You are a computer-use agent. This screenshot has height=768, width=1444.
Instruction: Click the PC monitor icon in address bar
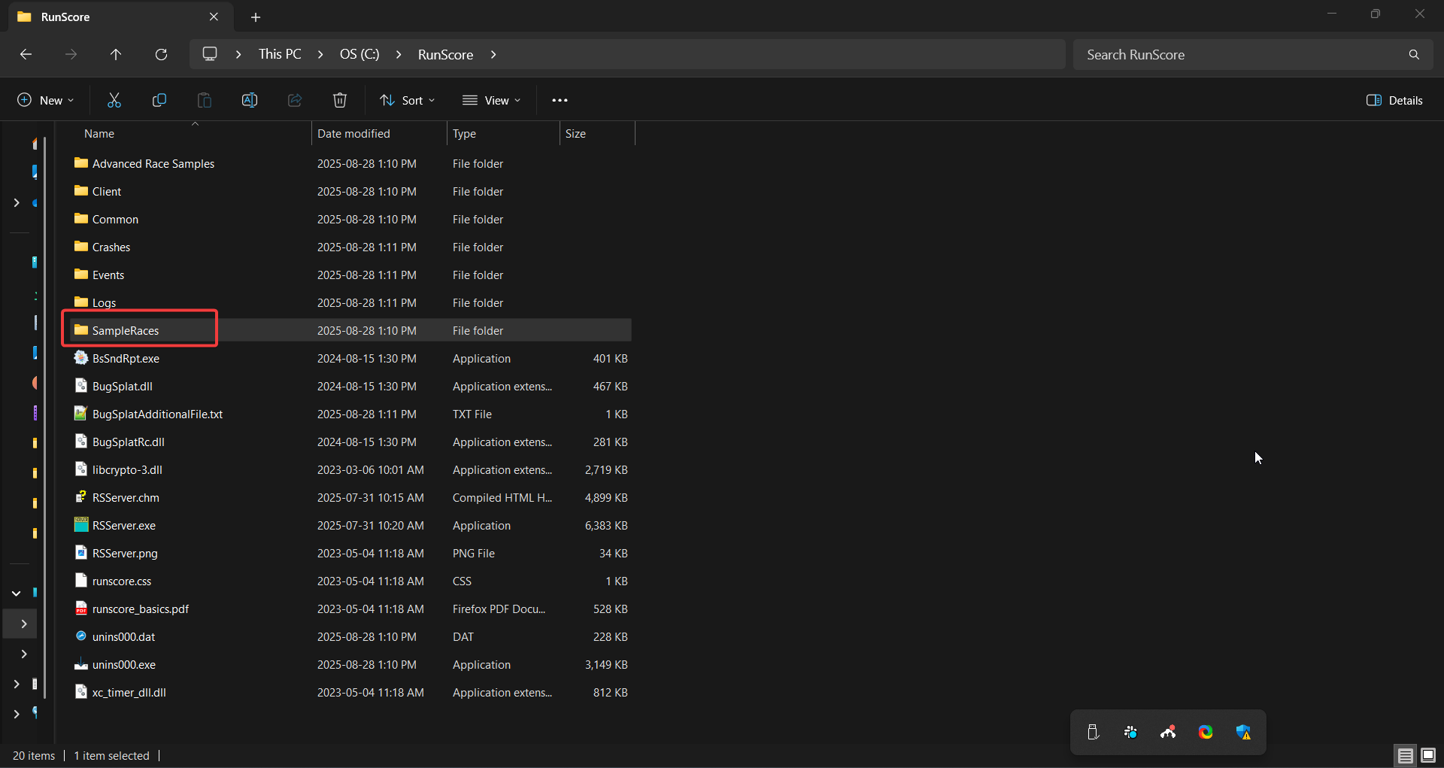click(210, 54)
